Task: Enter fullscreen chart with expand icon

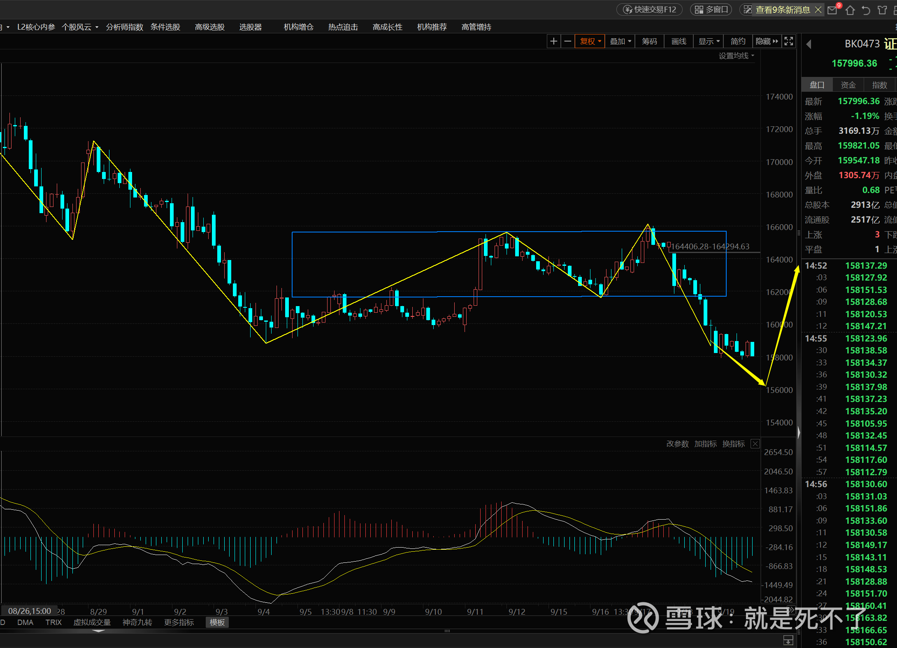Action: pyautogui.click(x=788, y=41)
